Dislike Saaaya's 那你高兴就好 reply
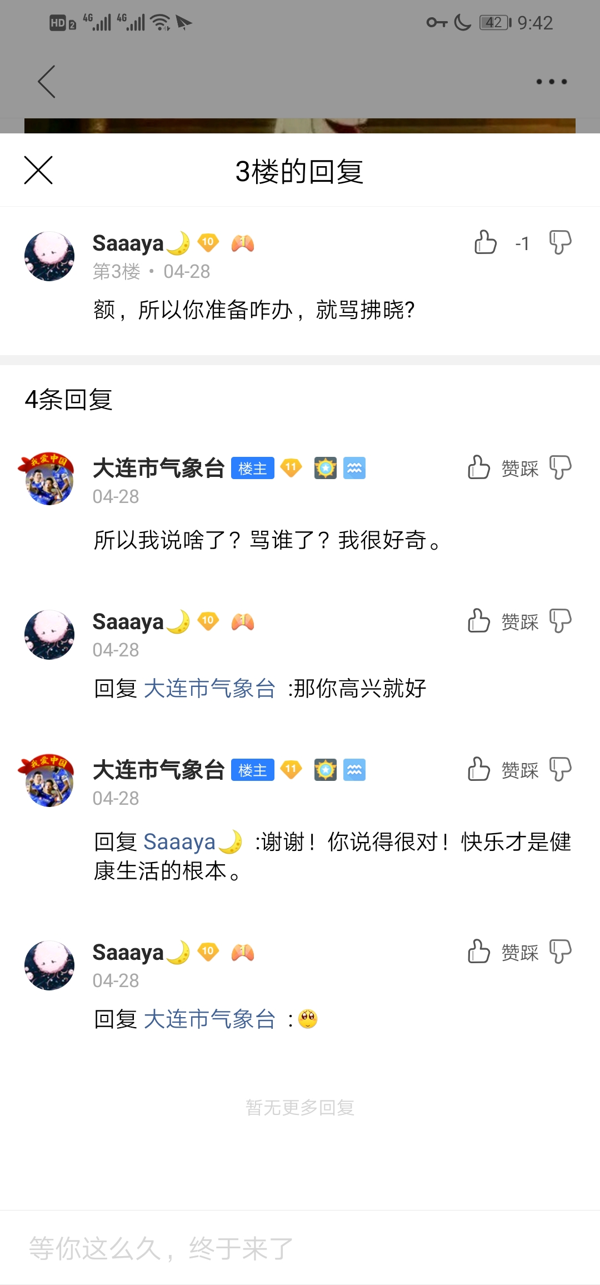The width and height of the screenshot is (600, 1285). click(560, 621)
